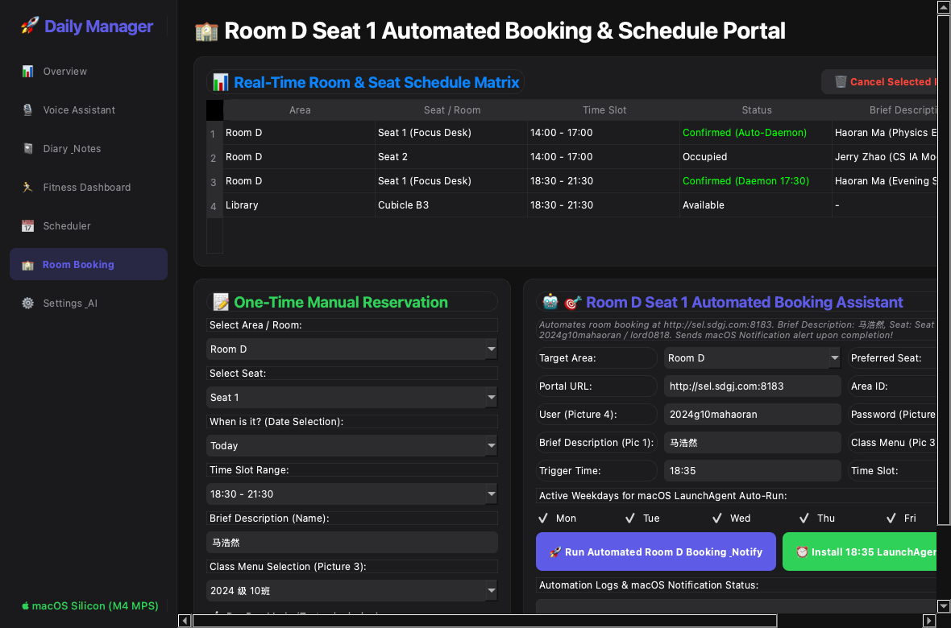Click the horizontal scrollbar thumb

pos(484,621)
